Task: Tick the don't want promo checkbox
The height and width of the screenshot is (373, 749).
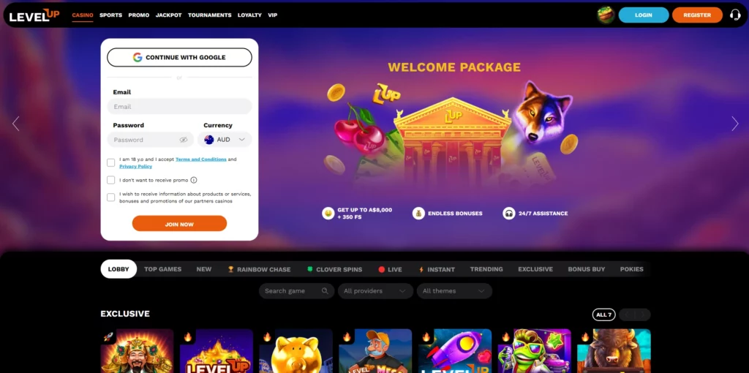Action: (111, 180)
